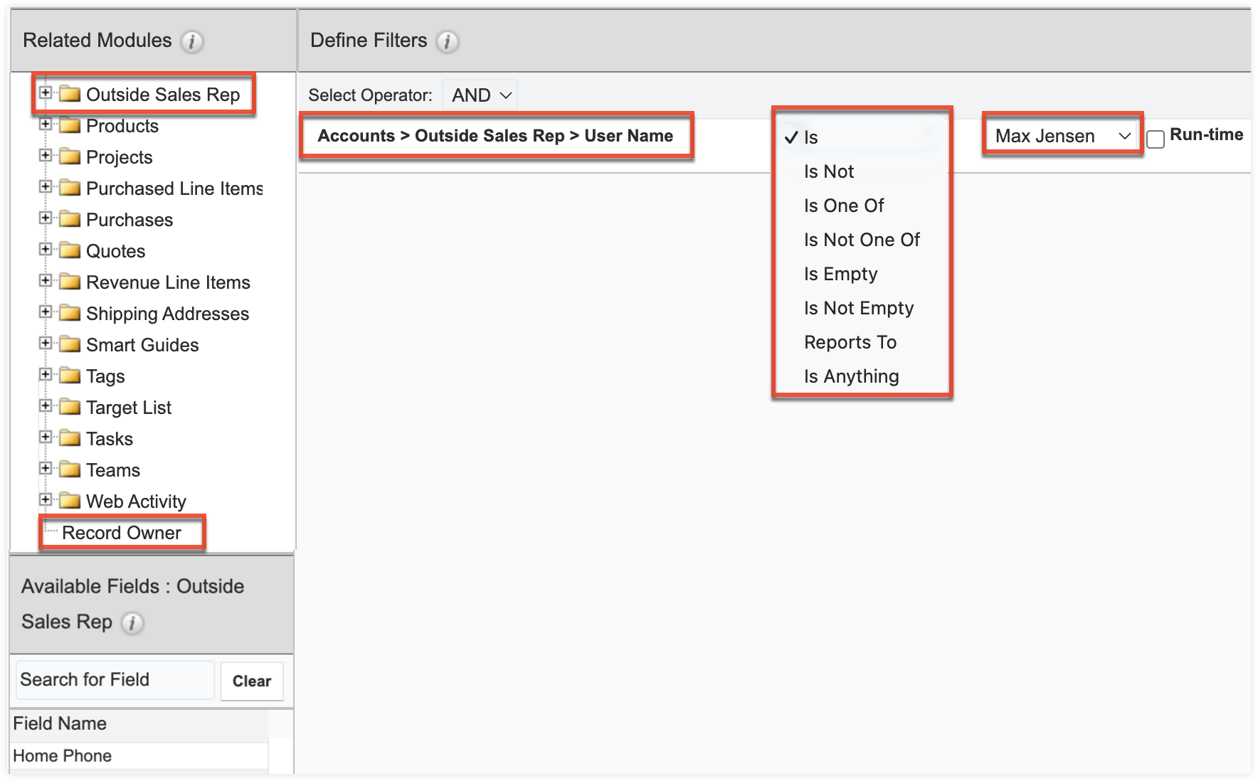Expand the Smart Guides tree node
The width and height of the screenshot is (1258, 781).
(46, 343)
